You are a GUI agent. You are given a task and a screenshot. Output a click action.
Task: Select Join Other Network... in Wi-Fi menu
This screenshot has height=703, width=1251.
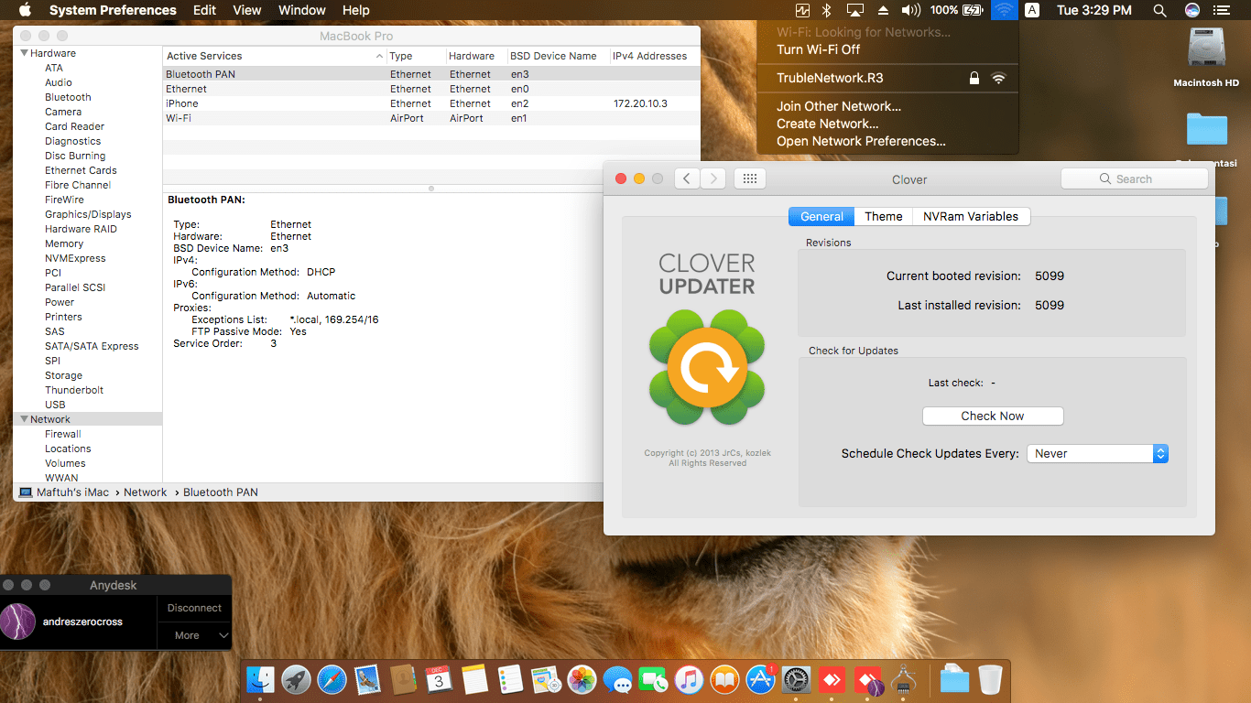point(888,106)
